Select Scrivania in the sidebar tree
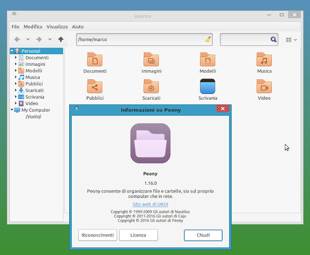 pos(35,97)
